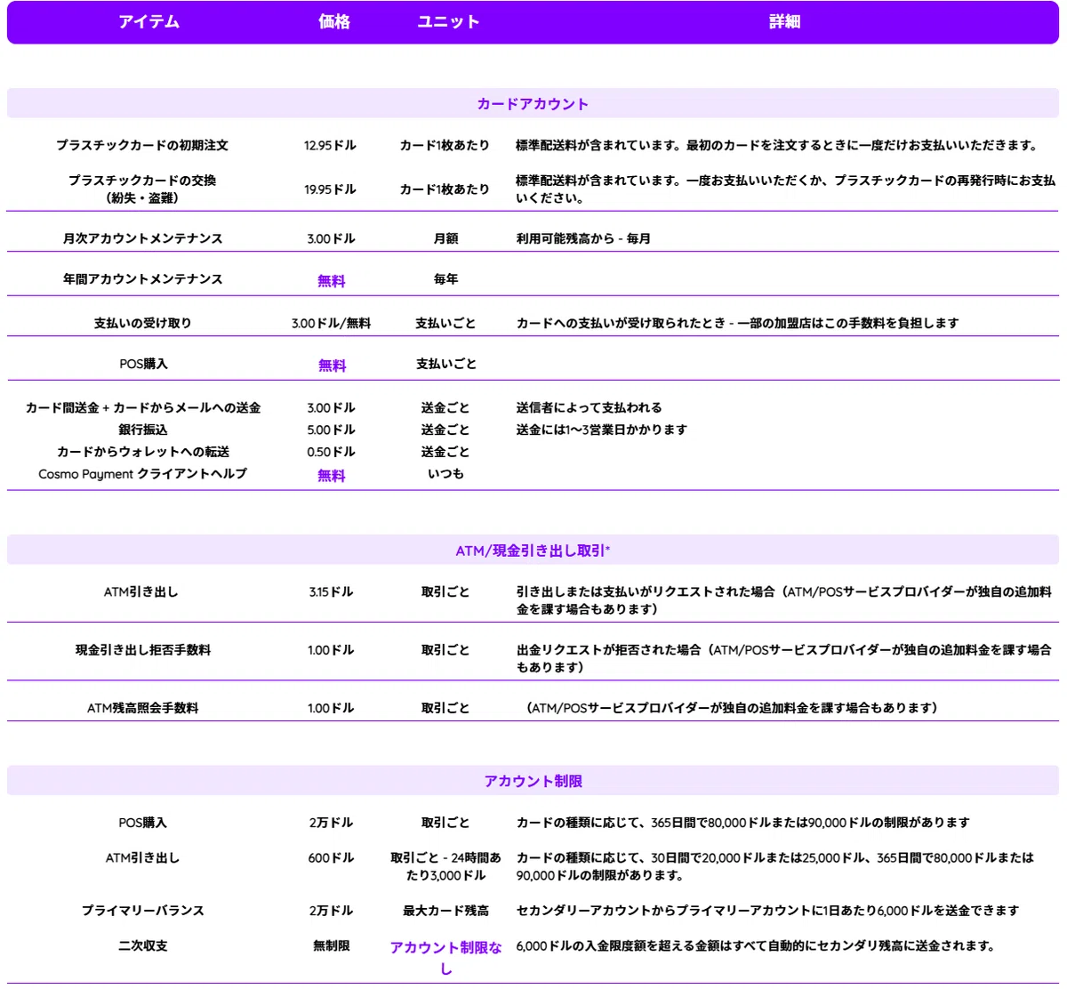Screen dimensions: 1067x989
Task: Click the ユニット column header
Action: click(x=448, y=22)
